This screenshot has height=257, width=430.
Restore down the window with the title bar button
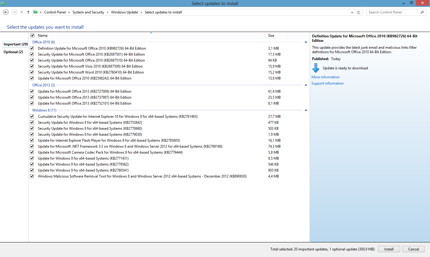[411, 3]
